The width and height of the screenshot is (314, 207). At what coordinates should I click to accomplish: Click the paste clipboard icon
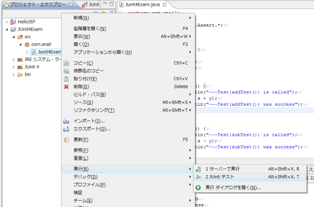click(x=66, y=79)
